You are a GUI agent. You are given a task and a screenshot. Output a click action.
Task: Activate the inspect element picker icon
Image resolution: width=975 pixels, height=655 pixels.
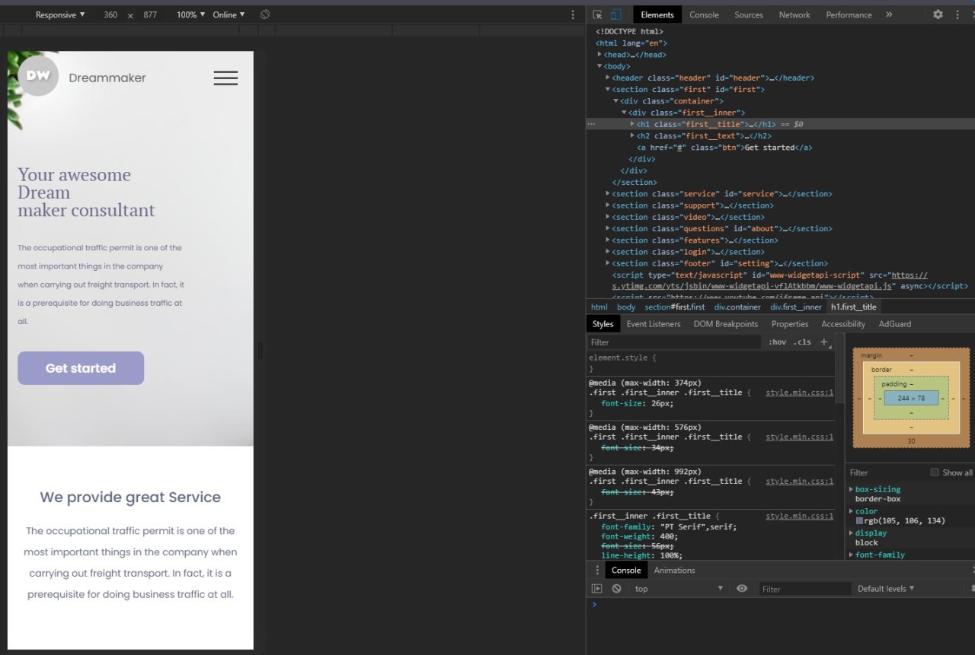click(598, 14)
